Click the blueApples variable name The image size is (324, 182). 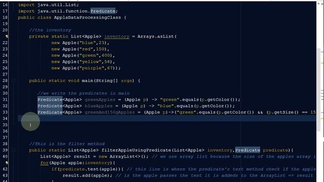point(99,106)
